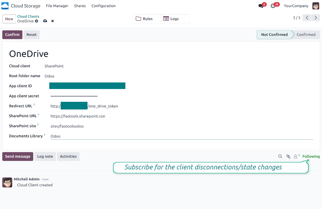This screenshot has width=322, height=209.
Task: Click the Documents Library input field
Action: tap(182, 136)
